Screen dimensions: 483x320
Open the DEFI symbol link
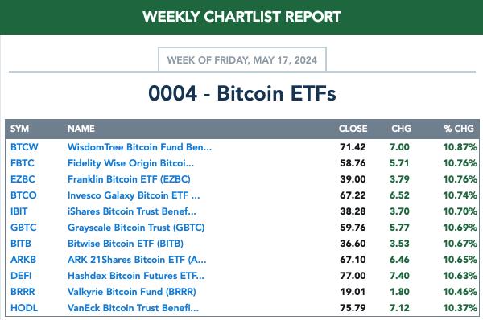tap(21, 276)
